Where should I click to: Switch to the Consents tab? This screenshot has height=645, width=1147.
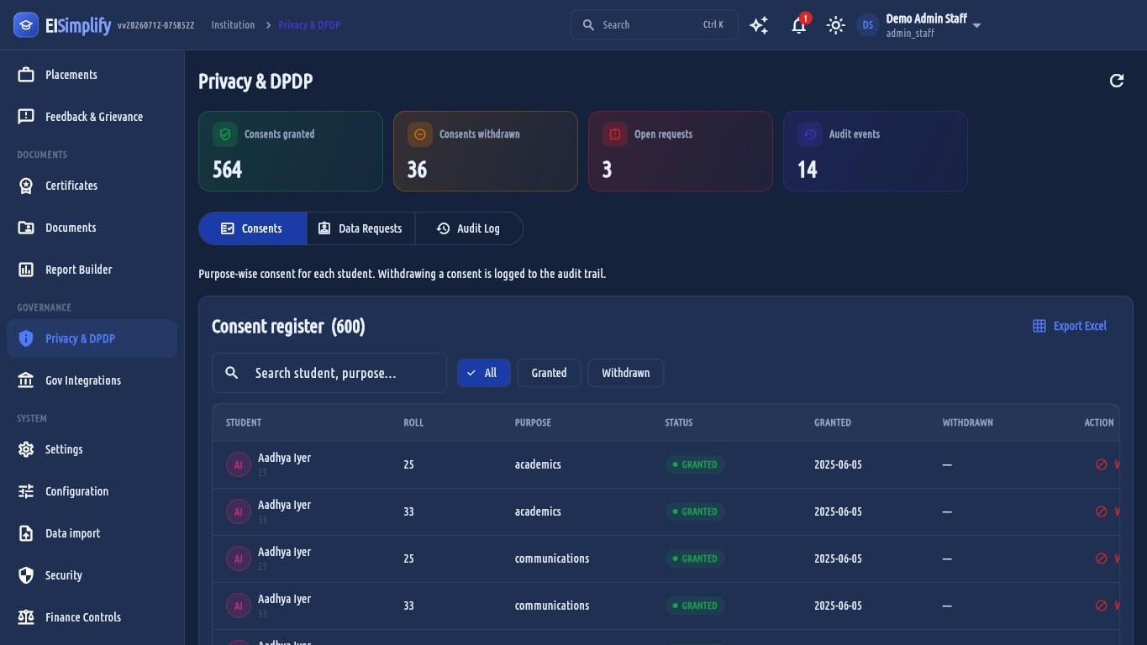[253, 228]
